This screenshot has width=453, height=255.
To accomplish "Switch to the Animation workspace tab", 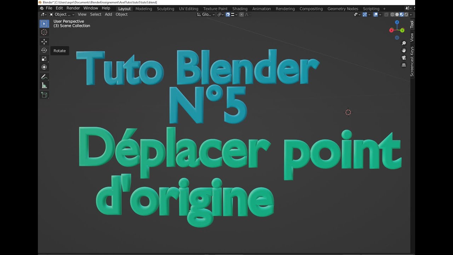I will click(262, 8).
